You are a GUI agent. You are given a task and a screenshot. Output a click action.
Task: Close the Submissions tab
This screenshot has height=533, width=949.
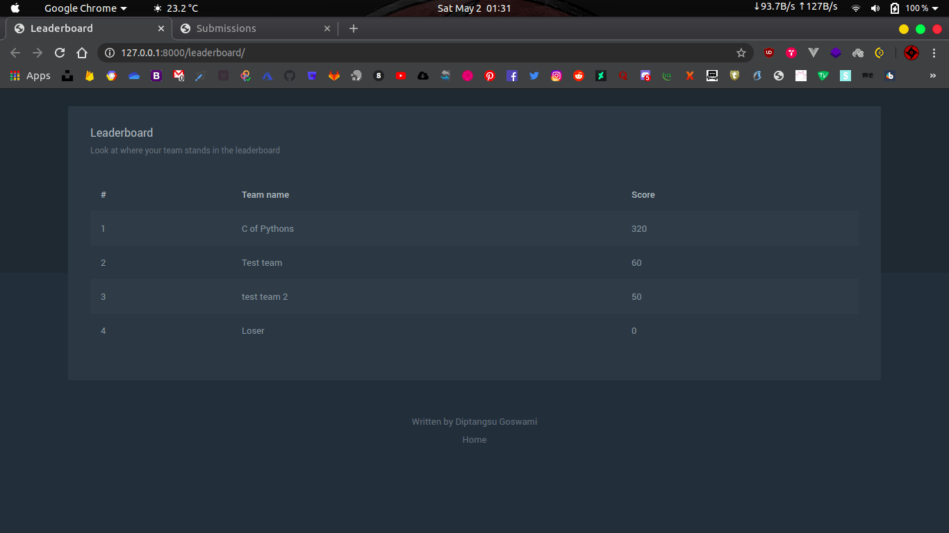[x=327, y=28]
